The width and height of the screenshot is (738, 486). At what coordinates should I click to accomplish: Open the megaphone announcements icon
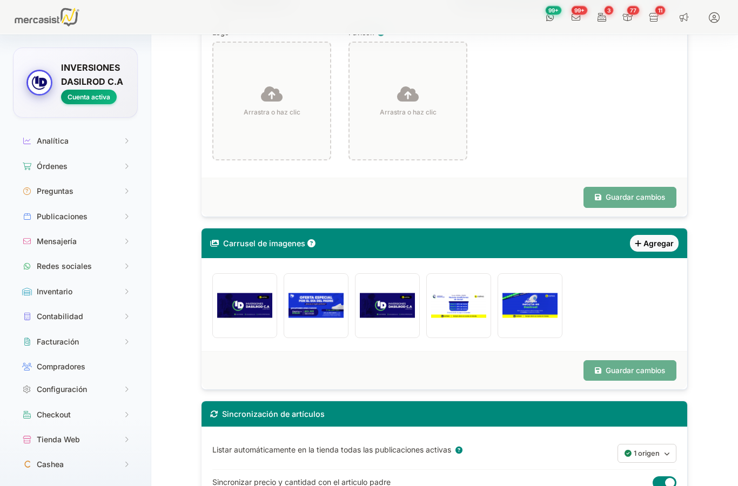tap(684, 17)
